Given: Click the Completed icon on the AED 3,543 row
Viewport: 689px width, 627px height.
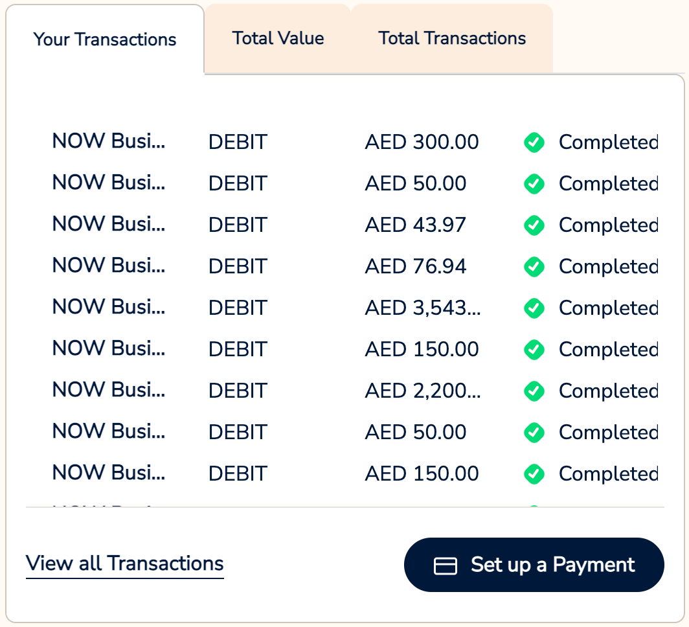Looking at the screenshot, I should click(534, 308).
